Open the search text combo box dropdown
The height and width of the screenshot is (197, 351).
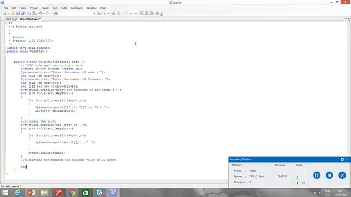pyautogui.click(x=95, y=13)
